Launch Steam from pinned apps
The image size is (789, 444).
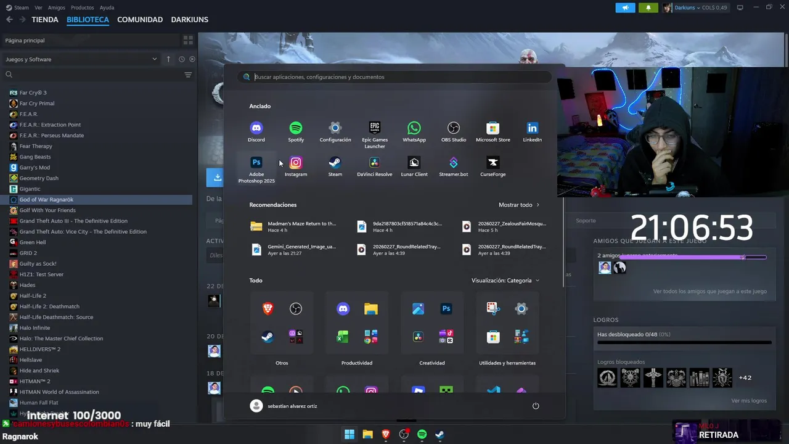pyautogui.click(x=335, y=166)
